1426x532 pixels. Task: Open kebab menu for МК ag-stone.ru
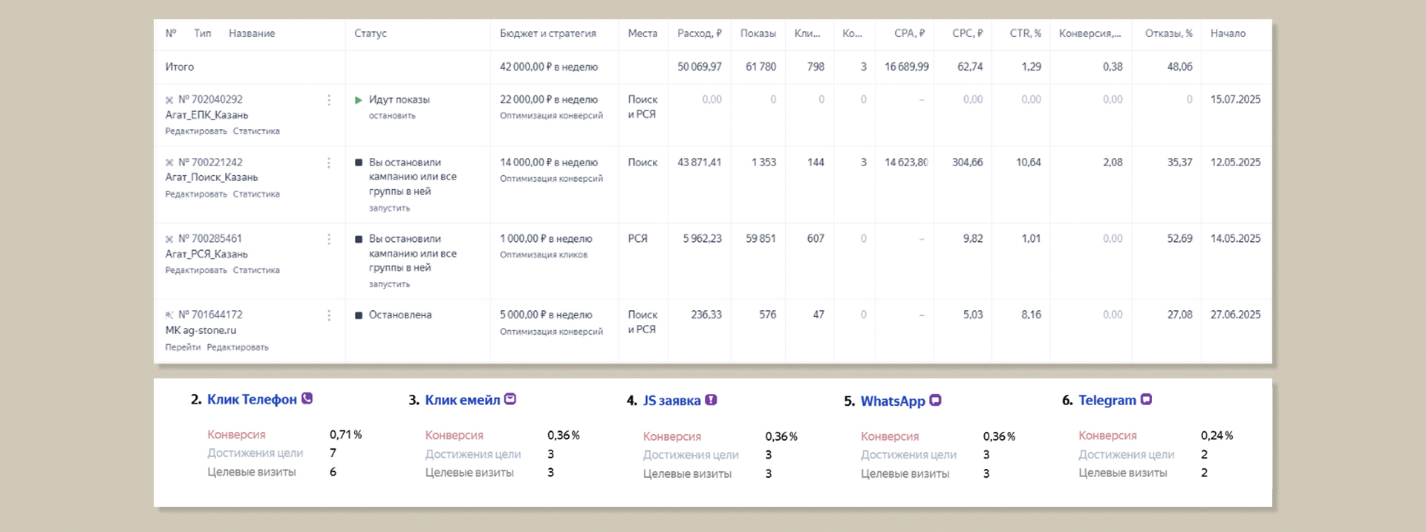pos(329,315)
